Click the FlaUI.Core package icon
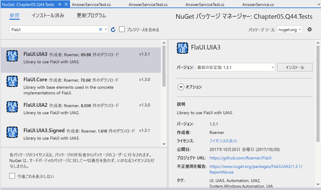 [x=12, y=81]
